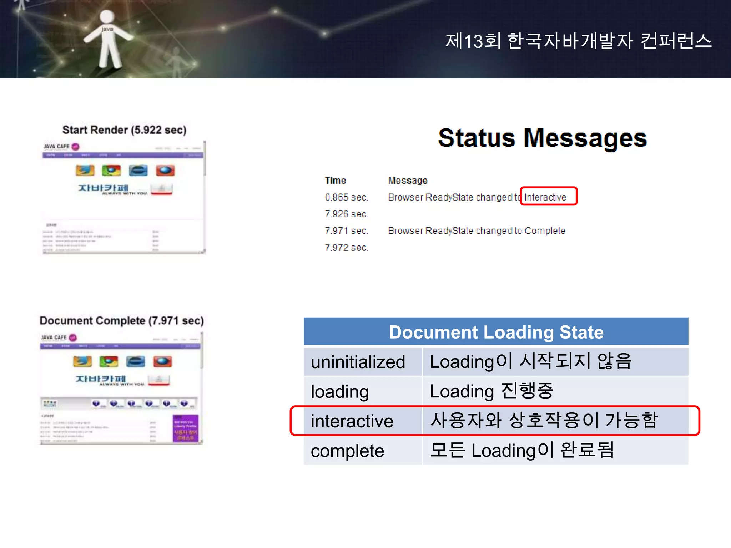
Task: Select the Start Render (5.922 sec) caption
Action: pos(124,130)
